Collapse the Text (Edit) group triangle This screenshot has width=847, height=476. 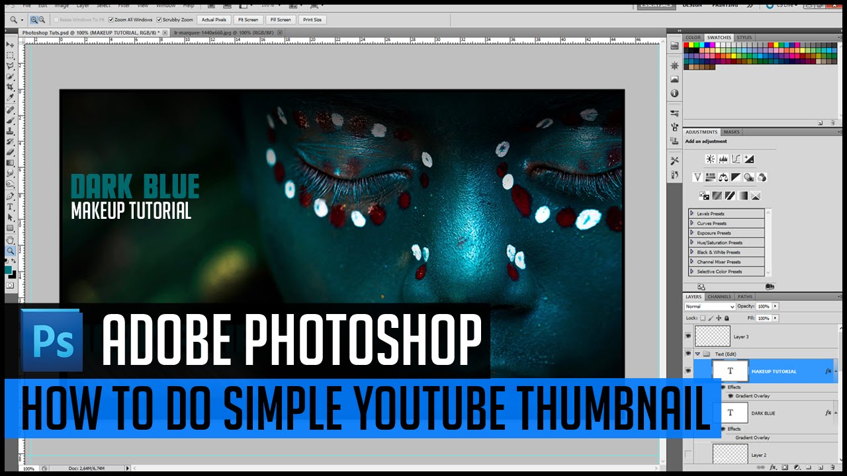pyautogui.click(x=697, y=354)
